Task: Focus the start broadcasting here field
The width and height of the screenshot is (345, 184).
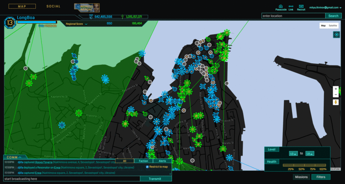Action: (72, 179)
